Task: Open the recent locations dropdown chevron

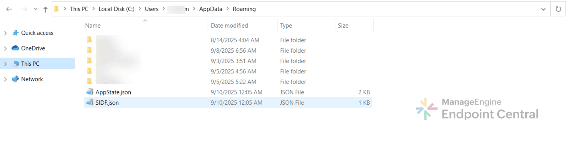Action: 36,9
